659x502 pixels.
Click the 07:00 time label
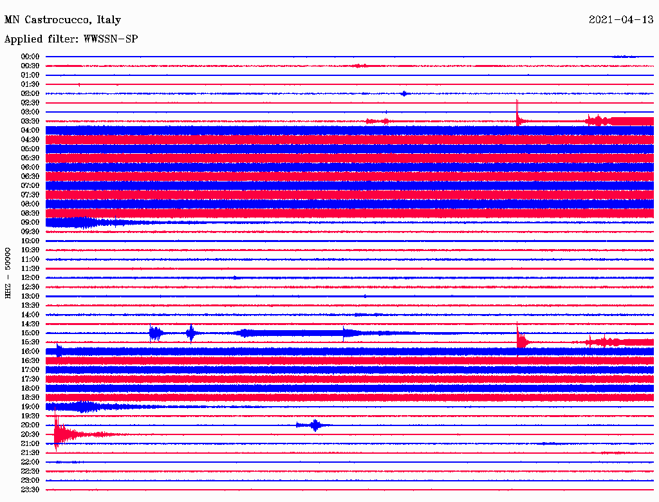30,185
